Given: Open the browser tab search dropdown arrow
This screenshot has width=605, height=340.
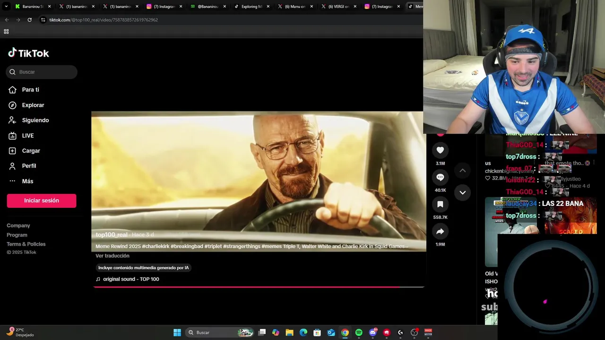Looking at the screenshot, I should (6, 7).
